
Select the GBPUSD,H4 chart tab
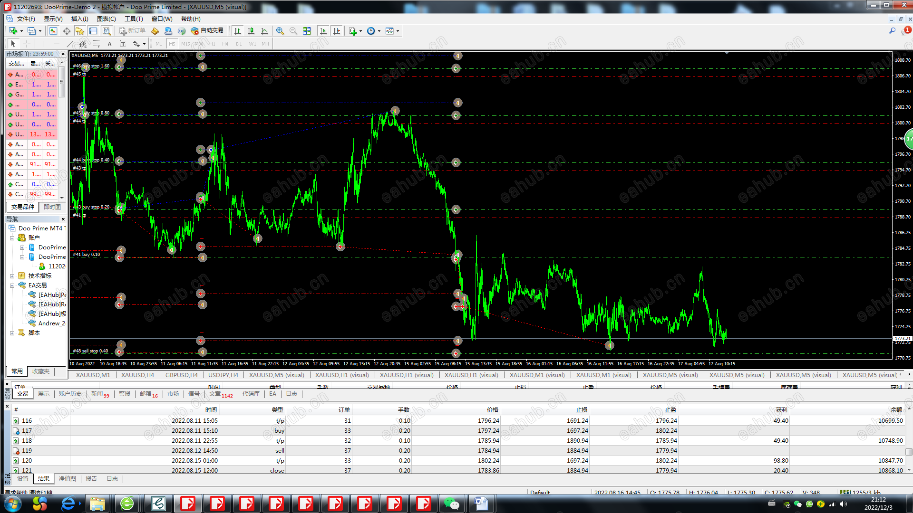tap(181, 375)
